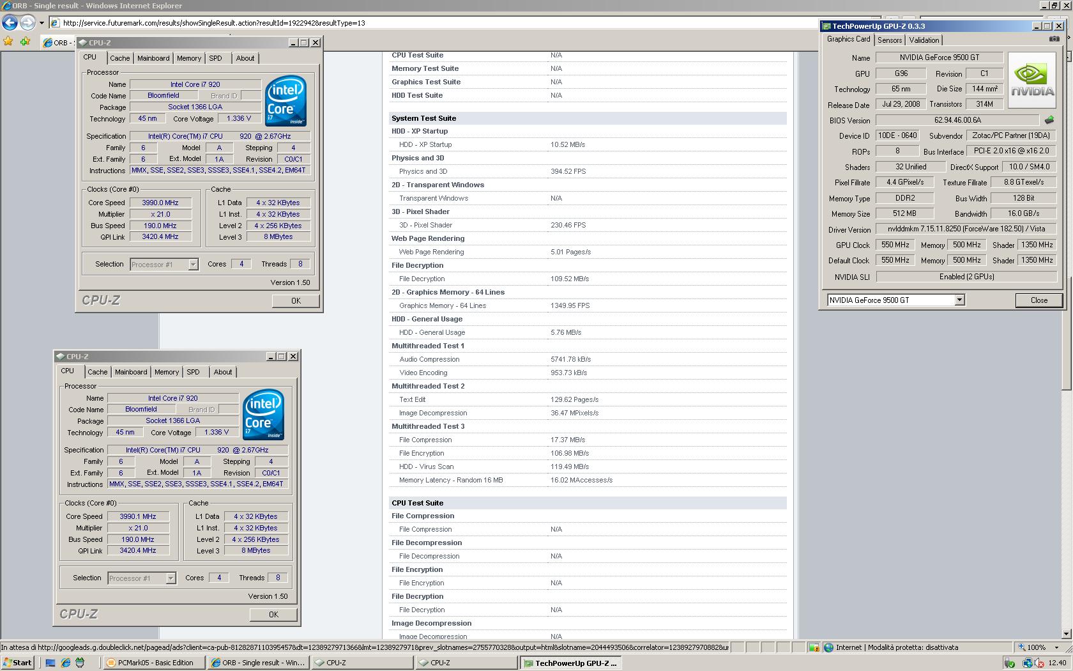The image size is (1073, 671).
Task: Open the recent pages dropdown next to Forward
Action: point(42,23)
